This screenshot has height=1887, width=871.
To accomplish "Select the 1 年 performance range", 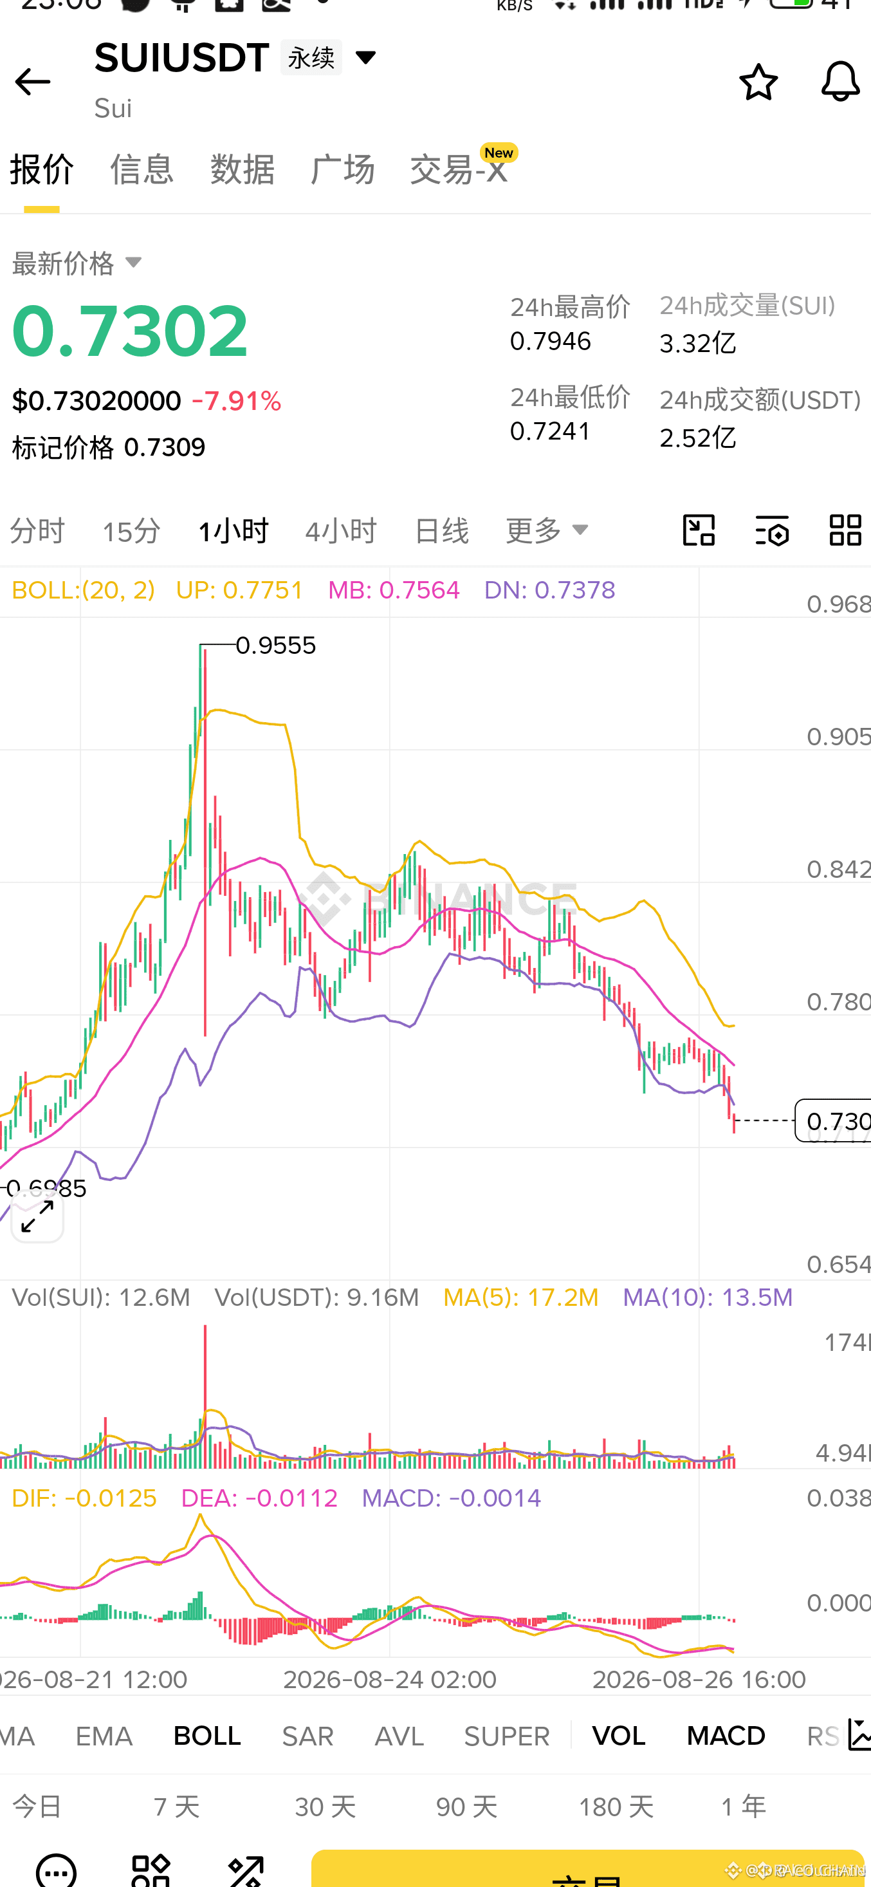I will coord(743,1806).
